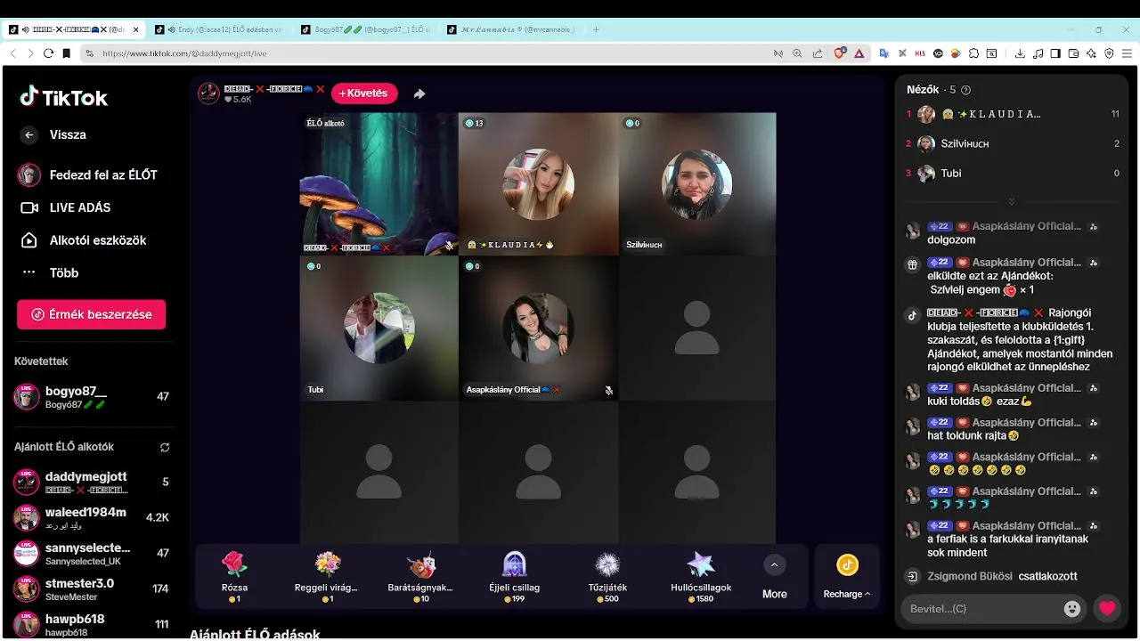Image resolution: width=1140 pixels, height=641 pixels.
Task: Expand the viewers ranking list chevron
Action: (x=1012, y=201)
